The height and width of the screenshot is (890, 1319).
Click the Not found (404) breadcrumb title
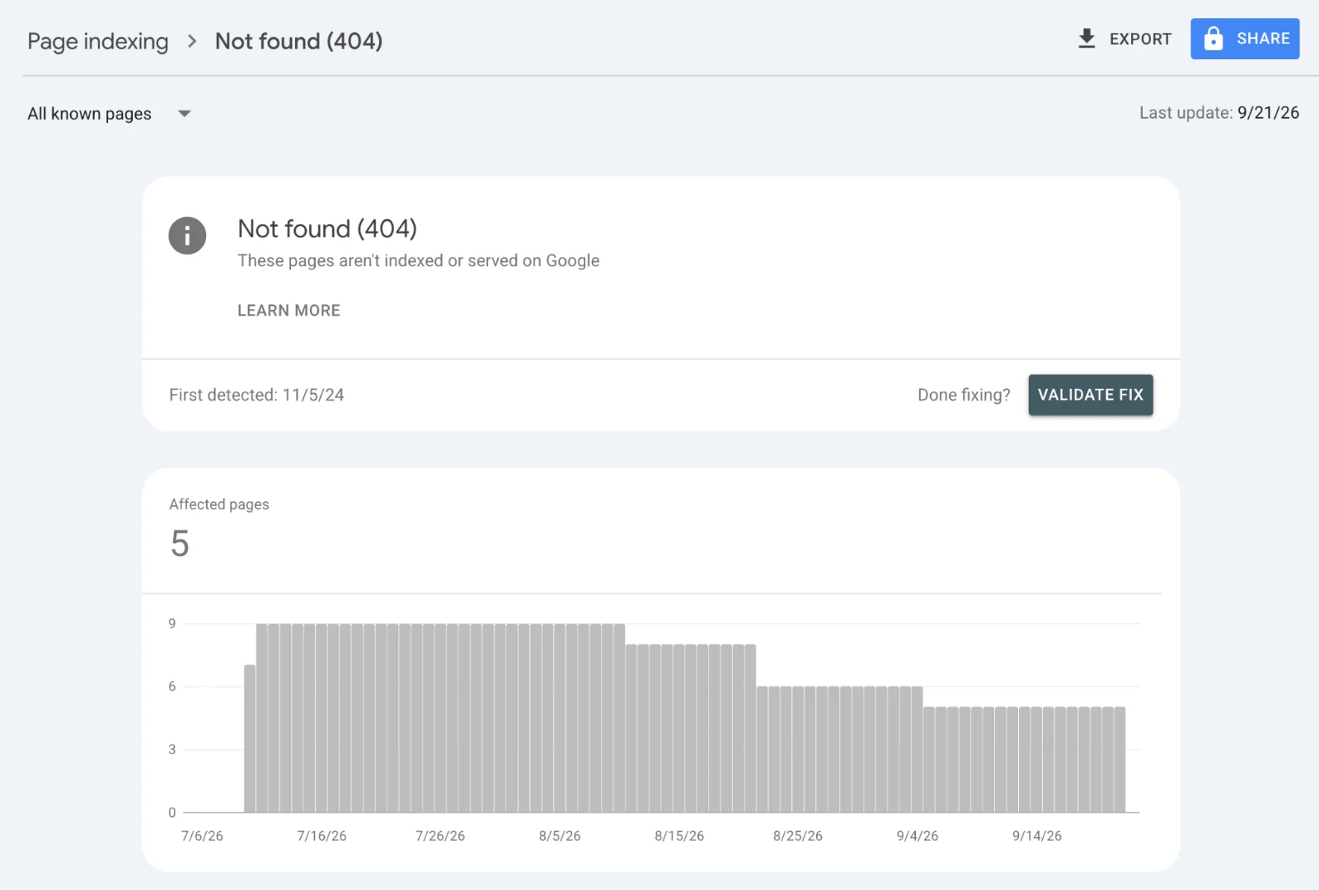298,41
